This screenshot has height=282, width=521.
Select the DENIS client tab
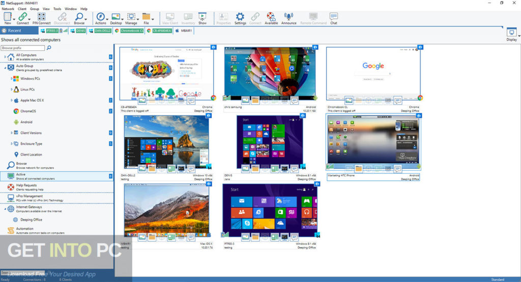click(x=78, y=30)
